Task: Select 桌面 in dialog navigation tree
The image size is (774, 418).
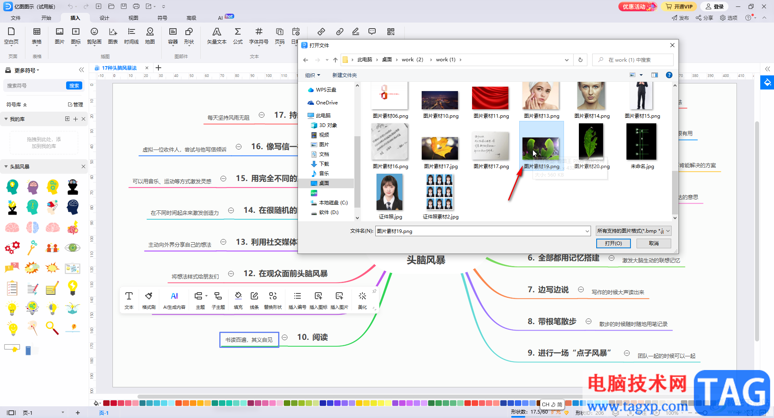Action: click(324, 183)
